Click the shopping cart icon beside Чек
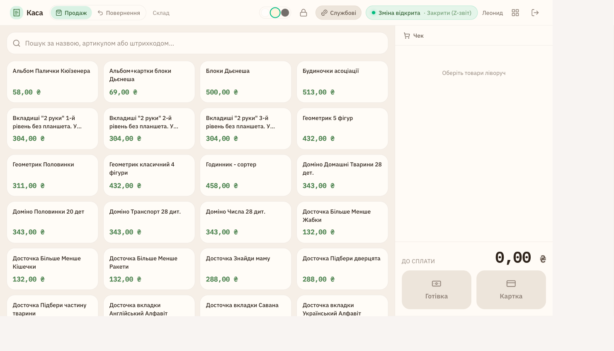Screen dimensions: 614x351 407,36
